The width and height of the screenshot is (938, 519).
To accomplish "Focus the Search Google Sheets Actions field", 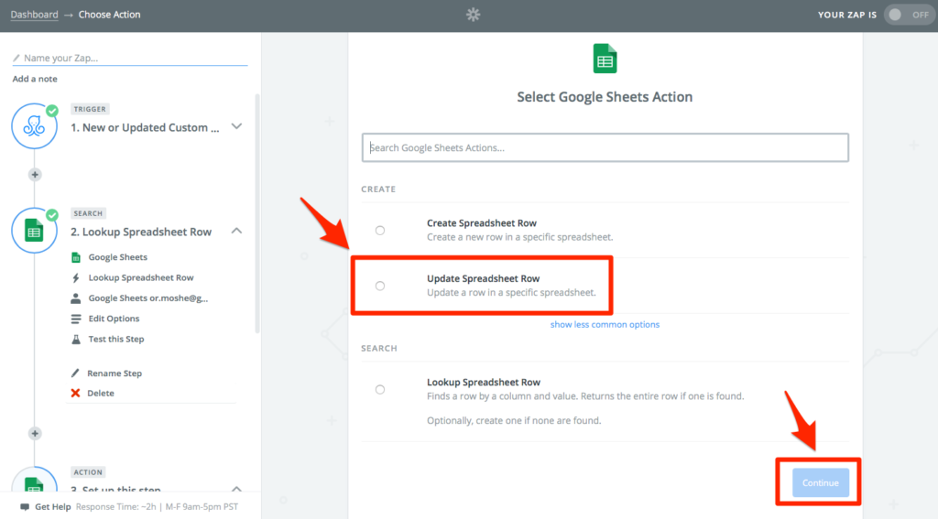I will (x=605, y=147).
